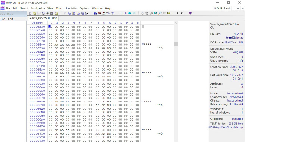Open the Tools menu

59,8
